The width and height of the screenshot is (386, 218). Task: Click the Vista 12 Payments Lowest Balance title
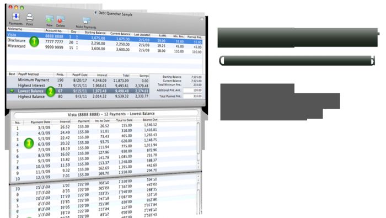point(111,114)
